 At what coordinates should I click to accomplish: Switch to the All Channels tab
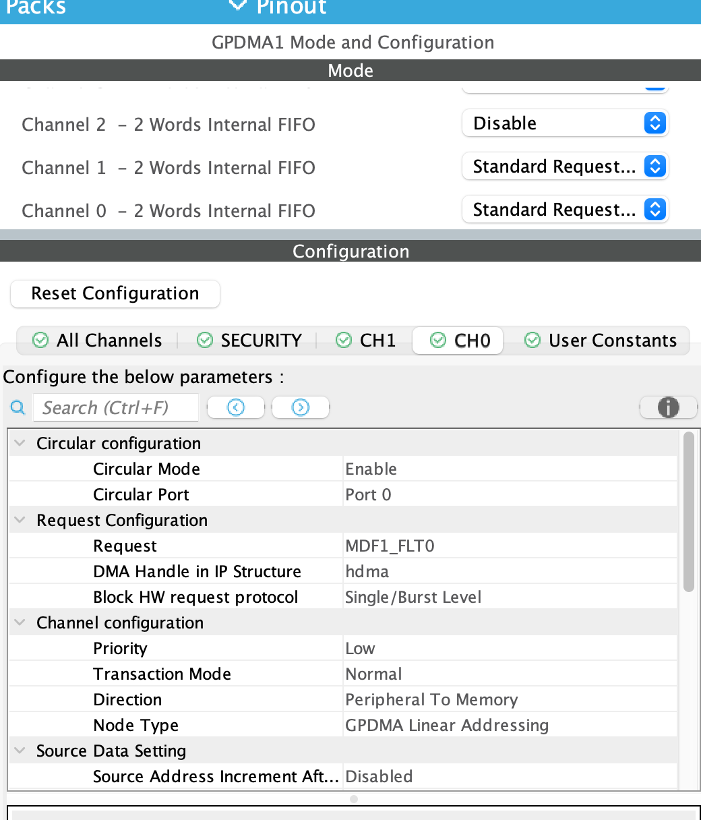coord(108,341)
